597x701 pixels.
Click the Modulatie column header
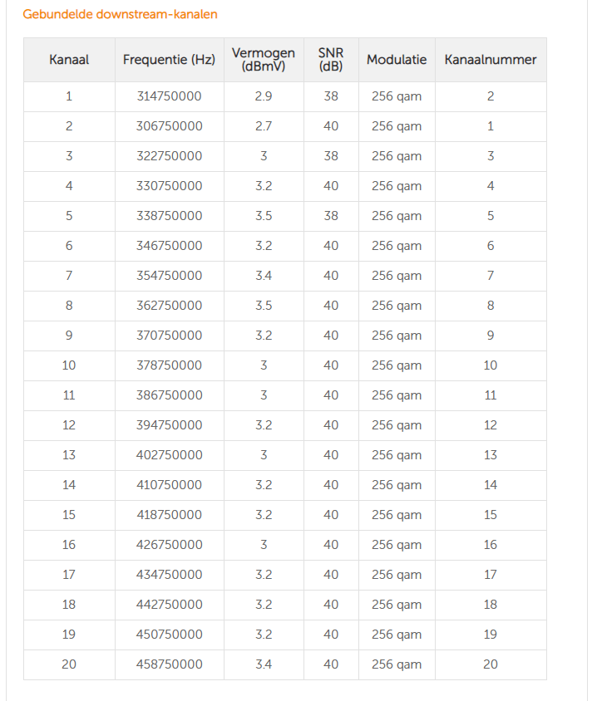[397, 60]
